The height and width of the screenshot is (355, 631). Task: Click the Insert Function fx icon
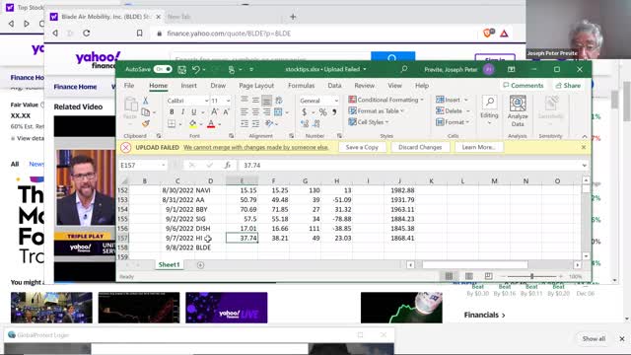[228, 165]
